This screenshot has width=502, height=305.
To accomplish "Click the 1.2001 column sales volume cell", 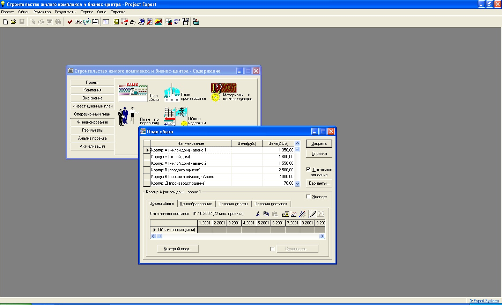I will pyautogui.click(x=205, y=230).
